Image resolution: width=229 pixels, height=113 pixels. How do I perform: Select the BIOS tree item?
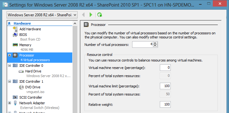point(23,35)
